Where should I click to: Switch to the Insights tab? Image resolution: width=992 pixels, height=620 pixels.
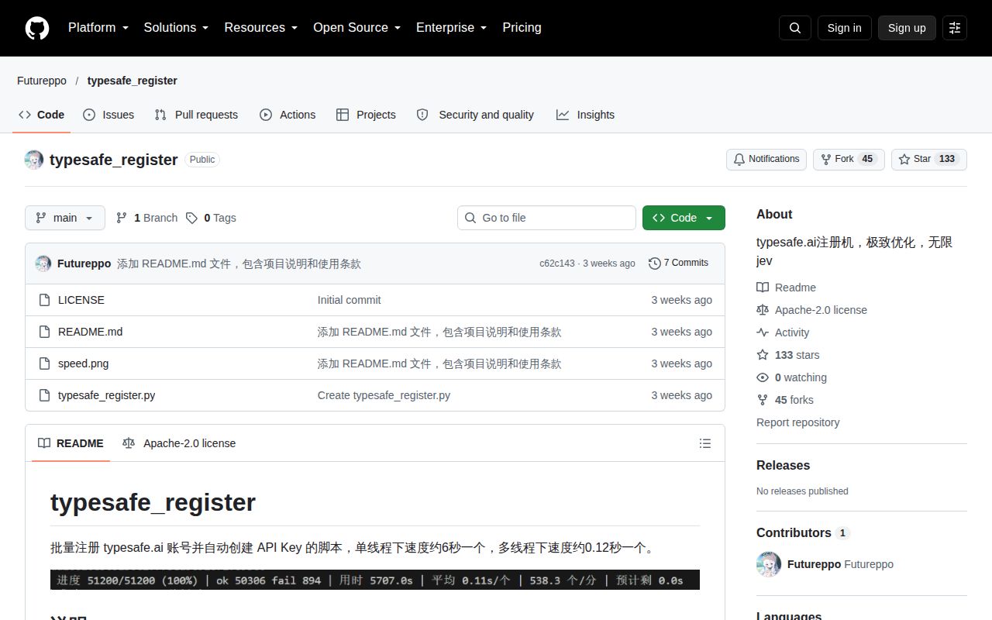(x=585, y=115)
